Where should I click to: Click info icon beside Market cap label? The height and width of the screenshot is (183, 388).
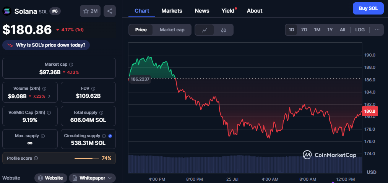point(71,65)
